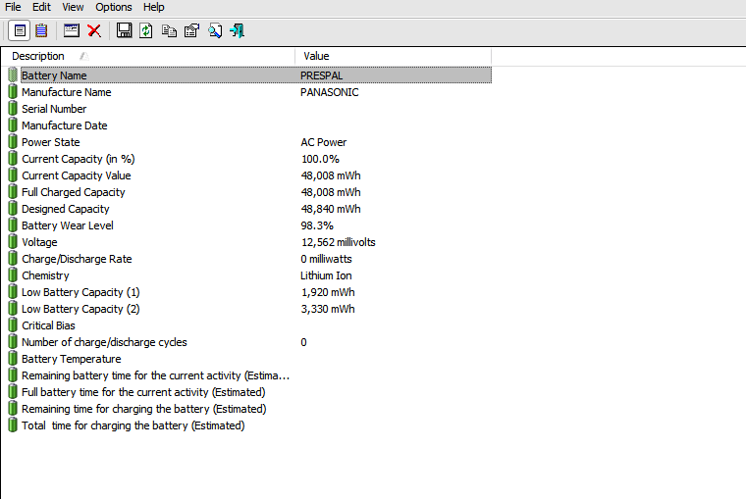Open Find with magnifier icon

pyautogui.click(x=215, y=31)
